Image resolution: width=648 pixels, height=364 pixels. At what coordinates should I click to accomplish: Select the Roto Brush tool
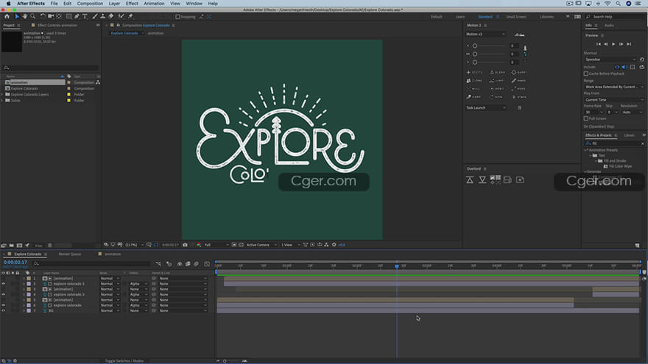point(121,16)
